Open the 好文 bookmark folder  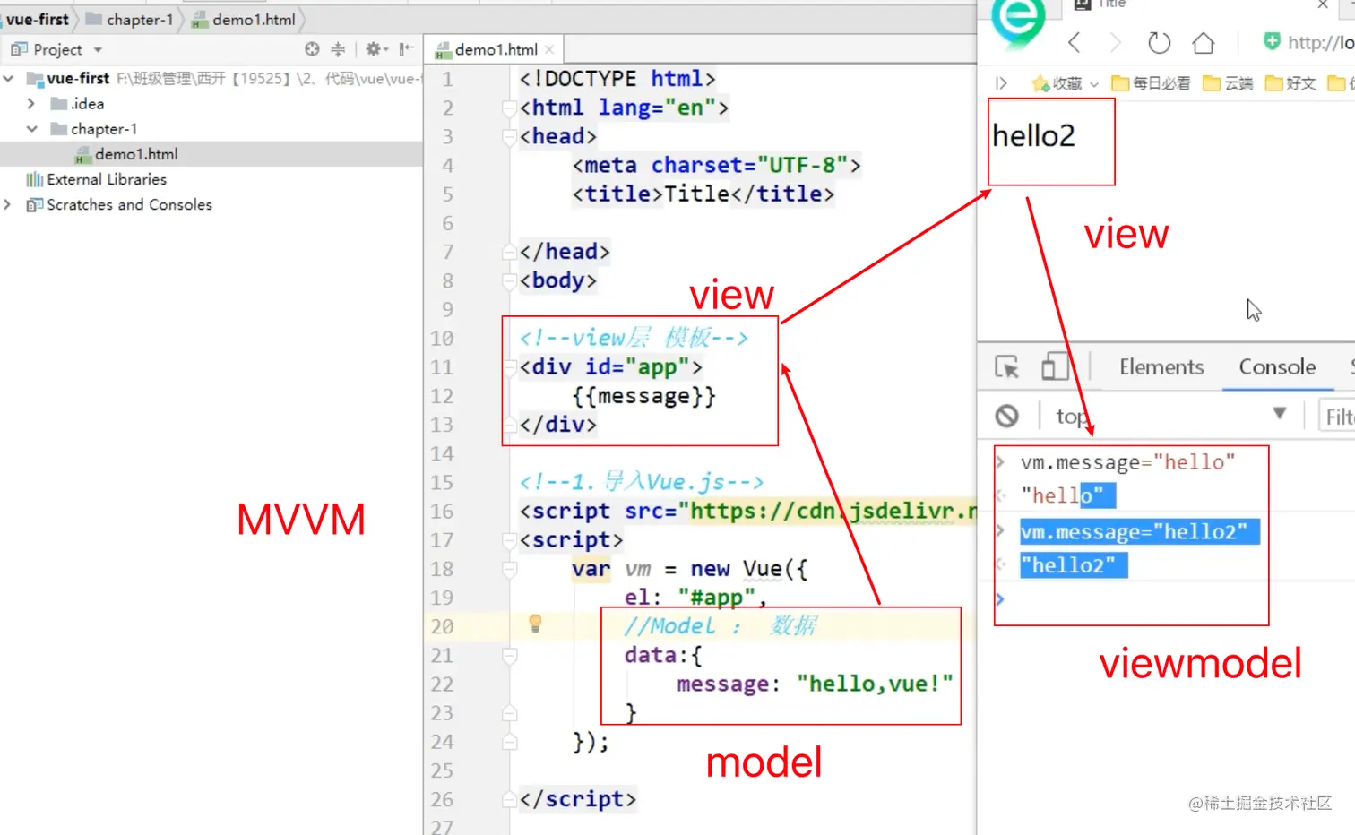[x=1290, y=83]
